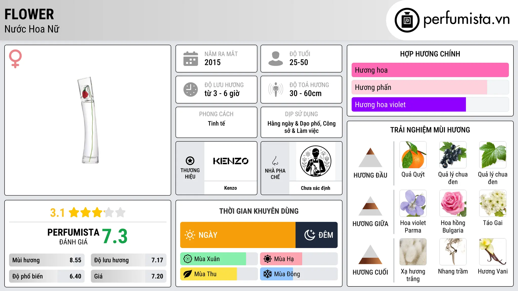The width and height of the screenshot is (518, 291).
Task: Click the pink female gender symbol
Action: point(15,59)
